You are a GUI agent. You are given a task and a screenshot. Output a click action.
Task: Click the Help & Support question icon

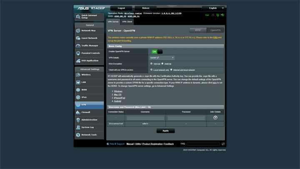click(x=108, y=144)
